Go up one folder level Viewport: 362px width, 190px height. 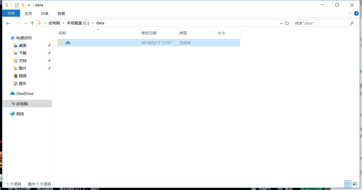pos(32,23)
